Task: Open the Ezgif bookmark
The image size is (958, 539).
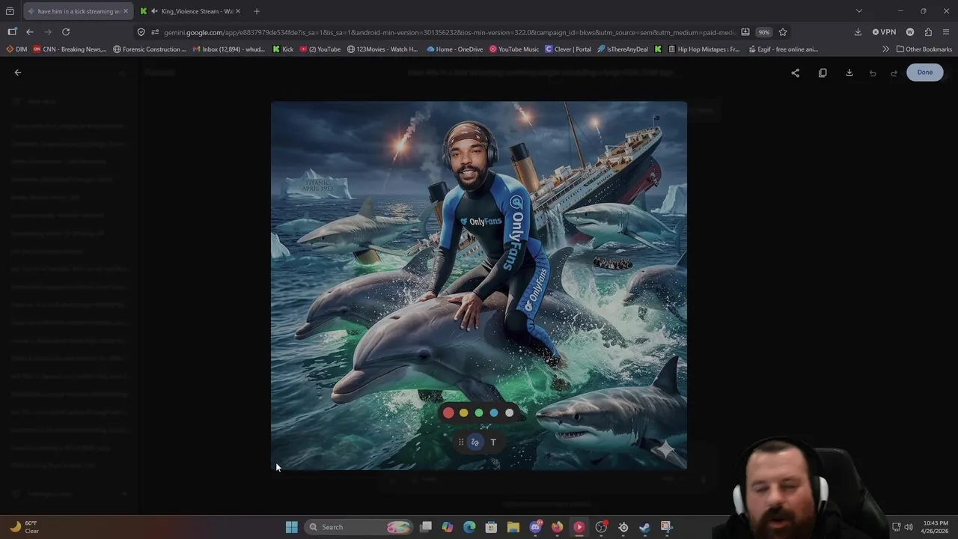Action: coord(783,49)
